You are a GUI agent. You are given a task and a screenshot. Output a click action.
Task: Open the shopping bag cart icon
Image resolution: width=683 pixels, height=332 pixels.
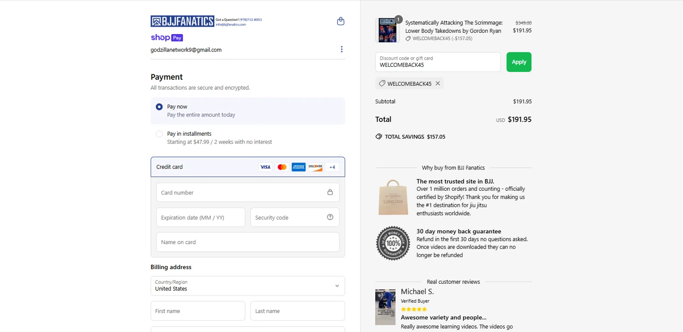point(341,21)
